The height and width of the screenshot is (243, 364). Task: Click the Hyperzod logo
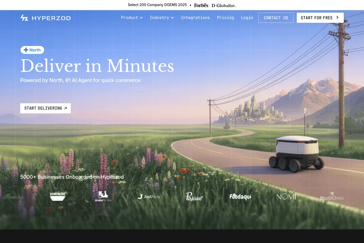click(45, 18)
